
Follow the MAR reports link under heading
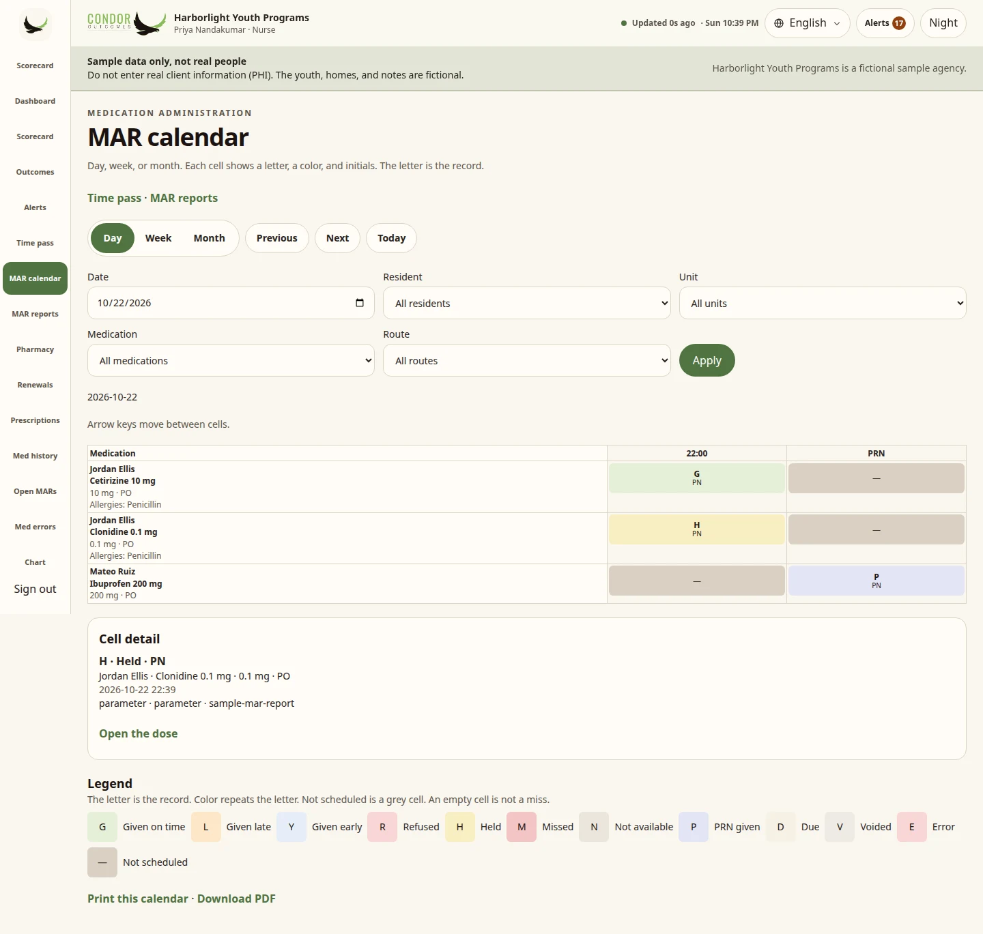(x=184, y=198)
